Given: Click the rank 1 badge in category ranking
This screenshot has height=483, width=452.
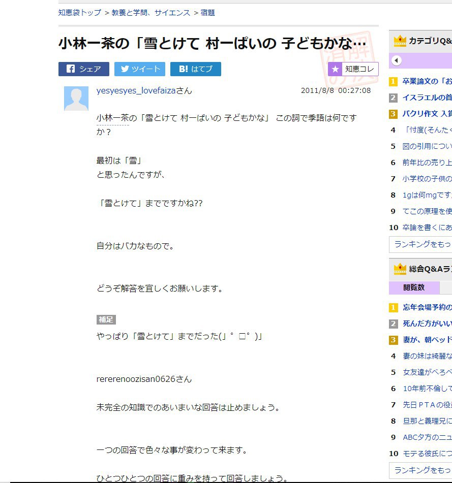Looking at the screenshot, I should click(x=393, y=82).
